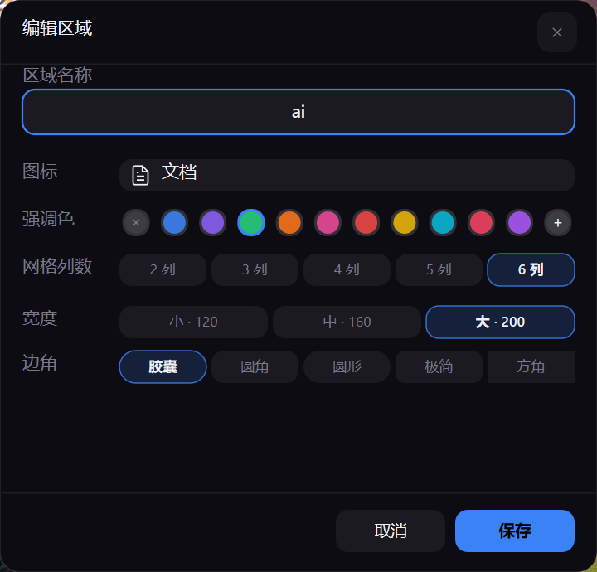Select width 中 · 160
Image resolution: width=597 pixels, height=572 pixels.
point(347,322)
